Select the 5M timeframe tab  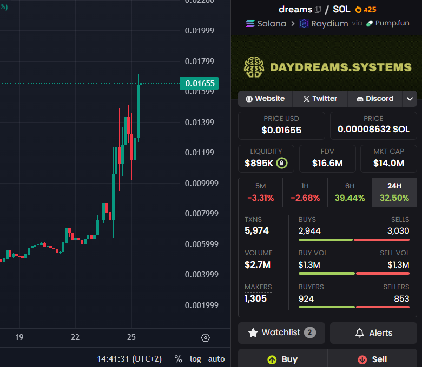pyautogui.click(x=261, y=192)
